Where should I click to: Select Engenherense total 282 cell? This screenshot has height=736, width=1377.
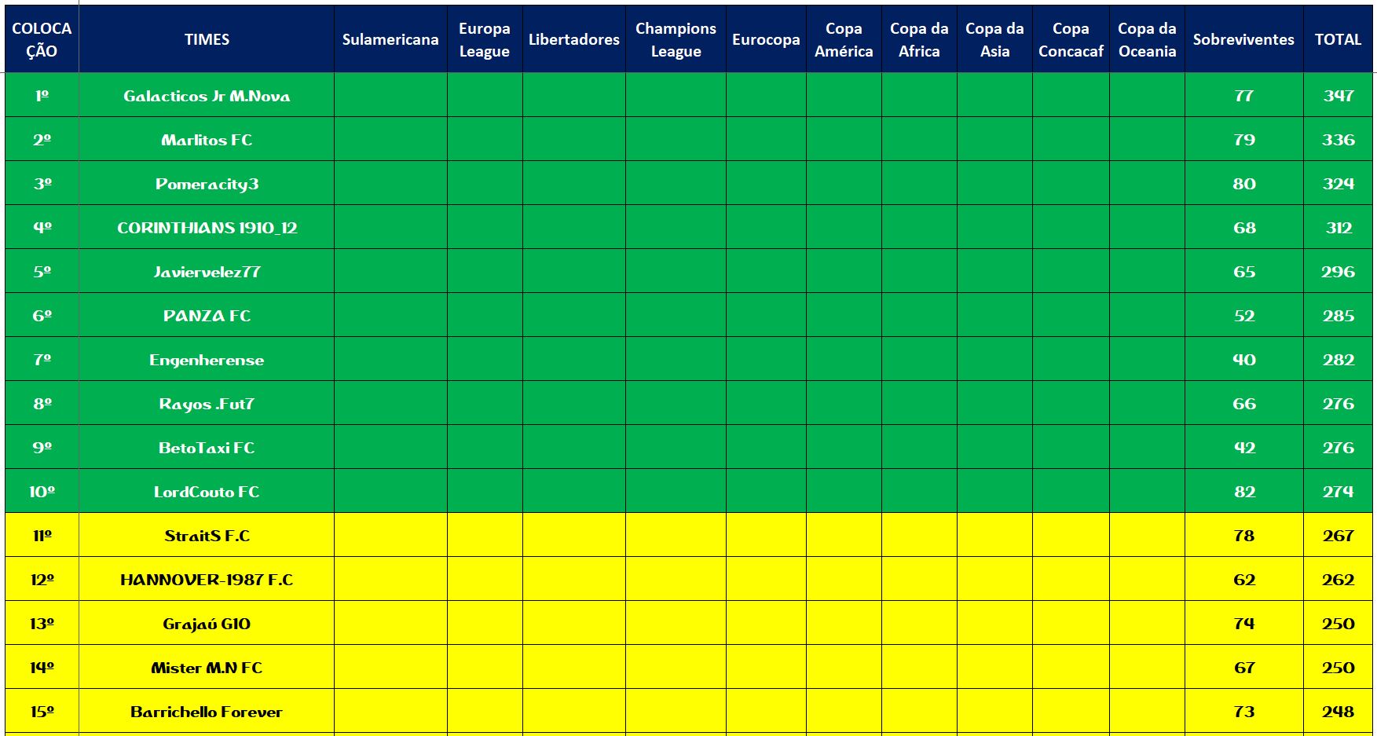1338,360
